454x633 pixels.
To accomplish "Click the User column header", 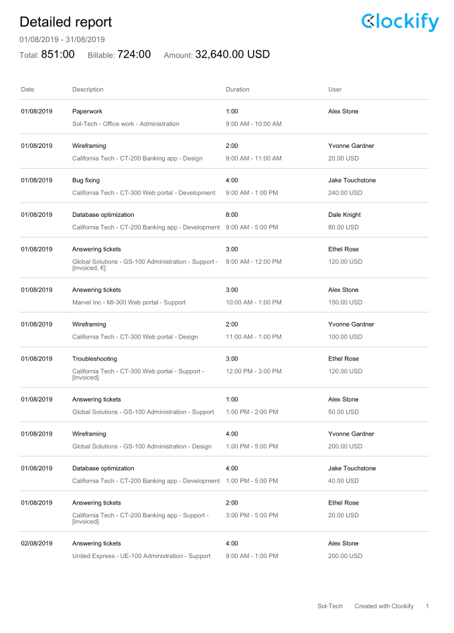I will point(335,90).
